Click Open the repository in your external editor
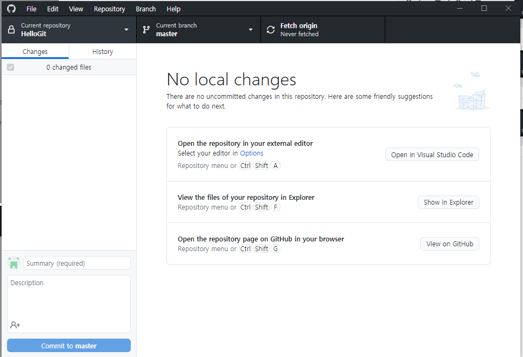The height and width of the screenshot is (357, 523). coord(245,143)
